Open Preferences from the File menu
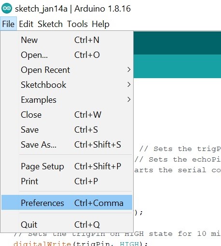Image resolution: width=221 pixels, height=246 pixels. [x=67, y=203]
